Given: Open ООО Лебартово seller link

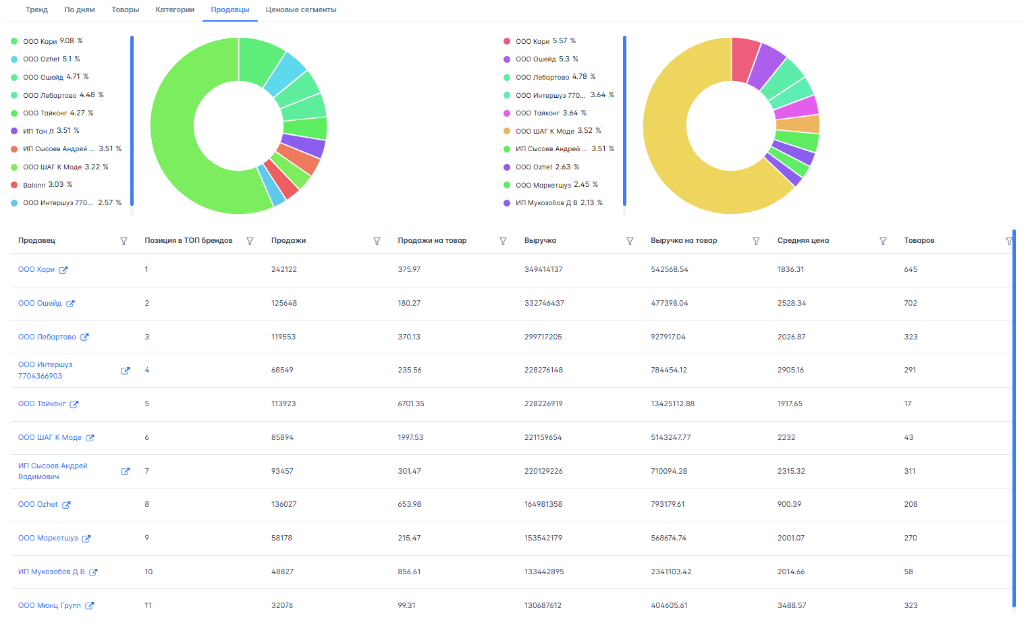Looking at the screenshot, I should pyautogui.click(x=47, y=337).
